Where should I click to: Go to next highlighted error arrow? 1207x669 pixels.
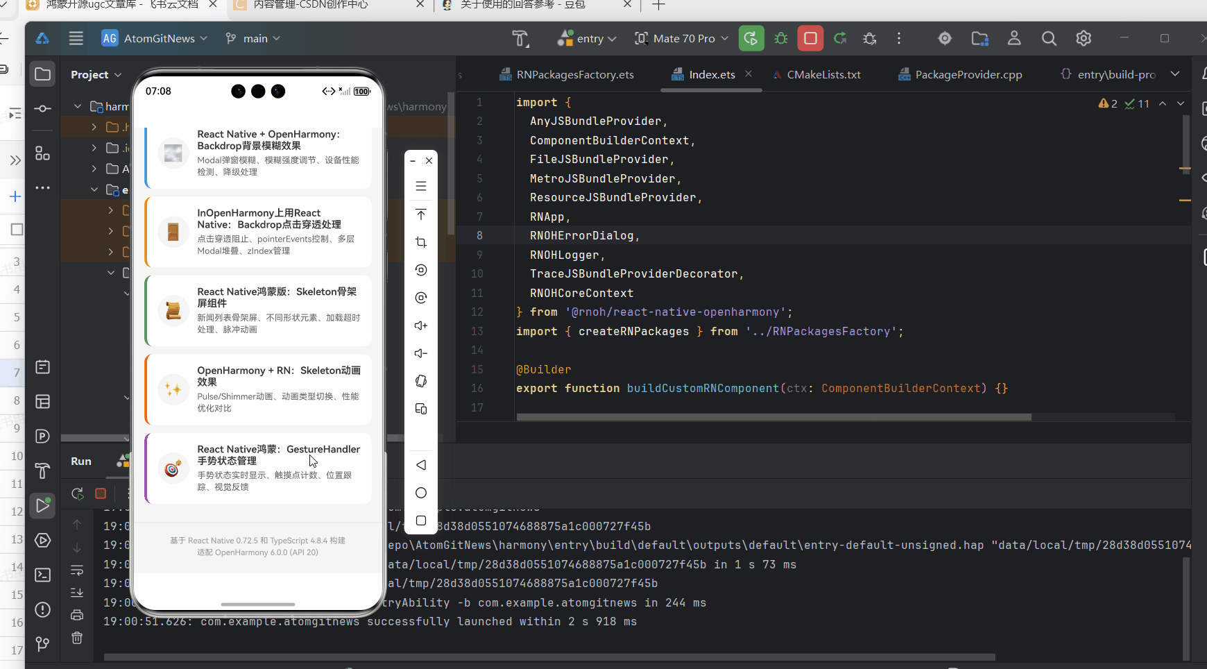coord(1181,103)
